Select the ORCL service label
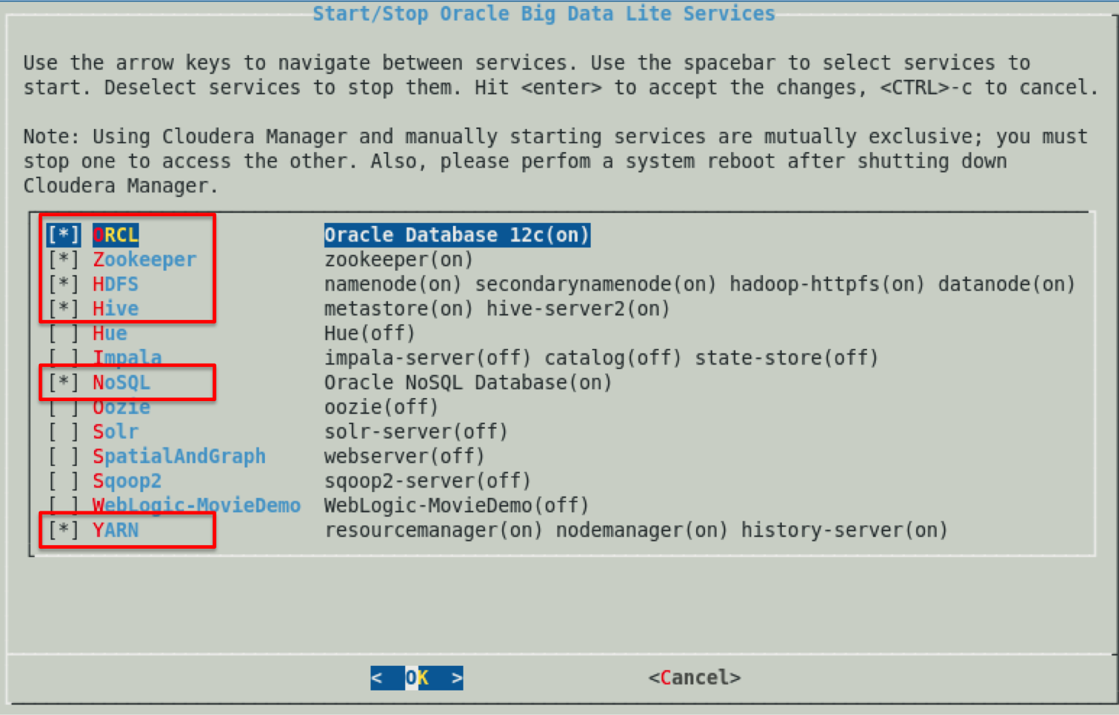1119x715 pixels. [x=115, y=234]
